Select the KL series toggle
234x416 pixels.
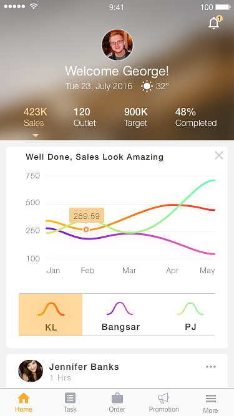(x=51, y=315)
